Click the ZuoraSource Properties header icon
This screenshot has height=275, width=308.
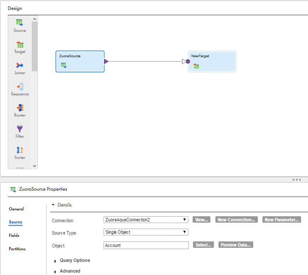[x=13, y=190]
